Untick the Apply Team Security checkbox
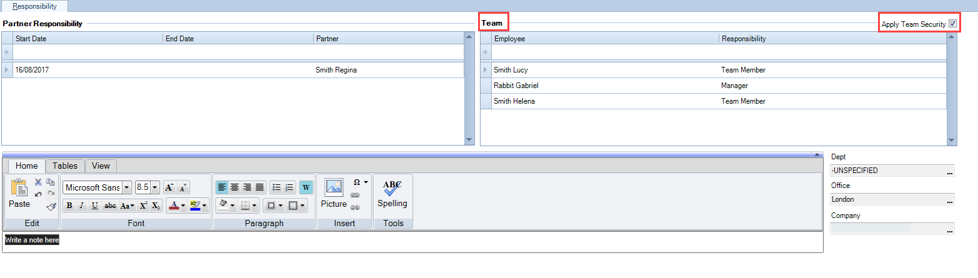 (x=952, y=24)
